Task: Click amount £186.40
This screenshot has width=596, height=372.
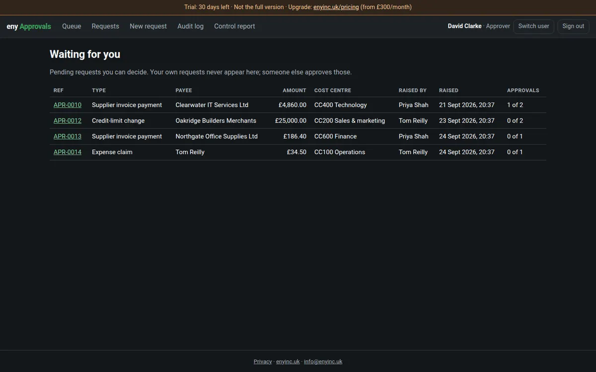Action: [295, 136]
